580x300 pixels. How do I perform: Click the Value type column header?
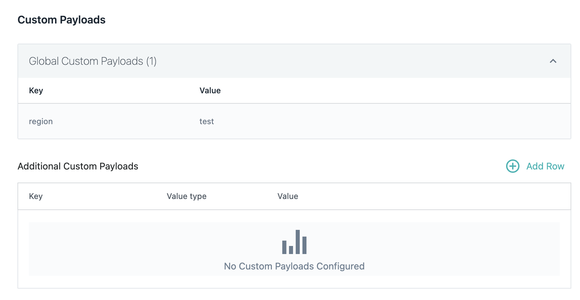pyautogui.click(x=187, y=196)
